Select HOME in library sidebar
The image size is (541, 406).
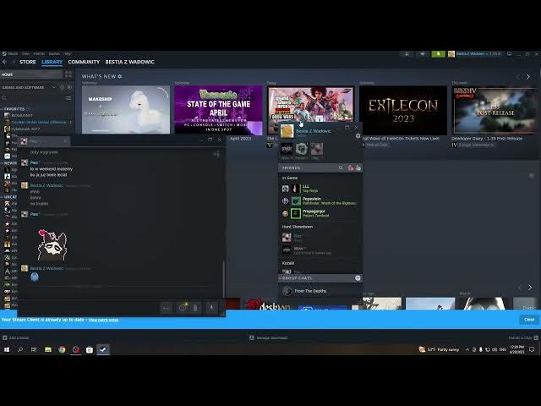(x=31, y=74)
